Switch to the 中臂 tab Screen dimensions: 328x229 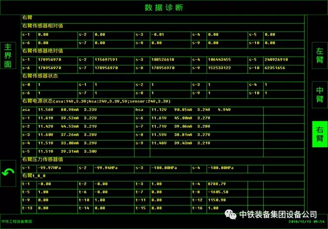319,94
